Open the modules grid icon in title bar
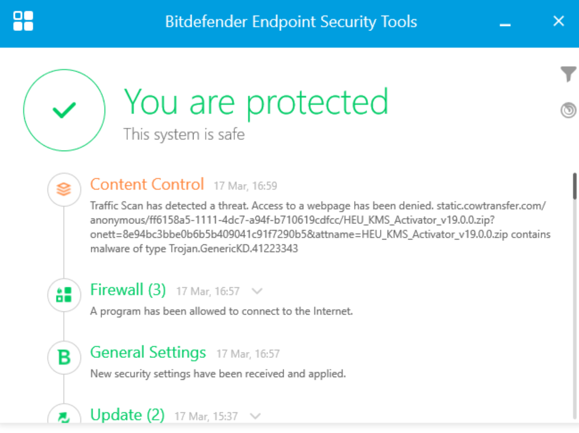The height and width of the screenshot is (433, 579). point(23,21)
